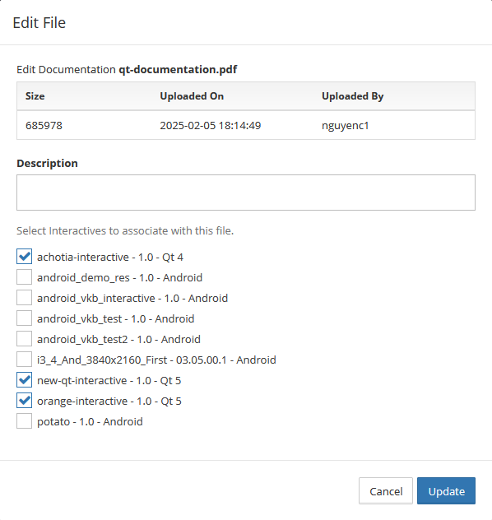Click the Size column header
The width and height of the screenshot is (492, 520).
point(35,96)
